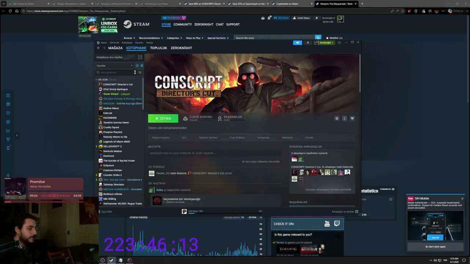Click the Steam logo on store page
470x264 pixels.
click(x=137, y=24)
